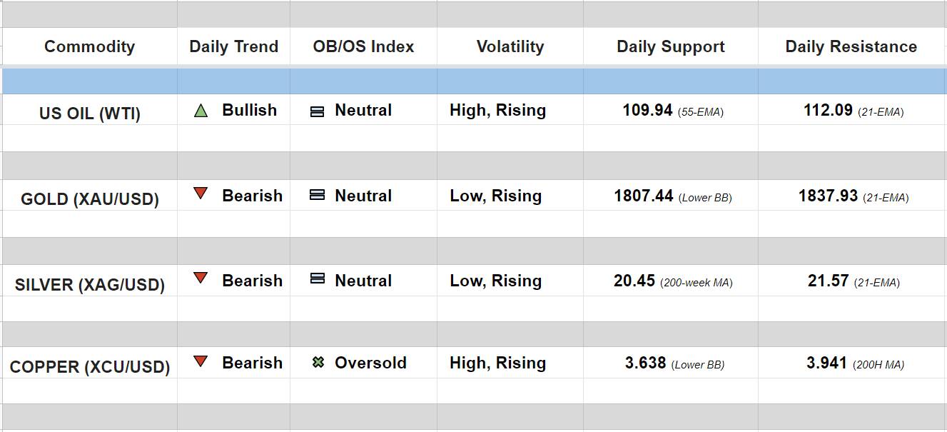
Task: Select the Daily Support header cell
Action: 670,47
